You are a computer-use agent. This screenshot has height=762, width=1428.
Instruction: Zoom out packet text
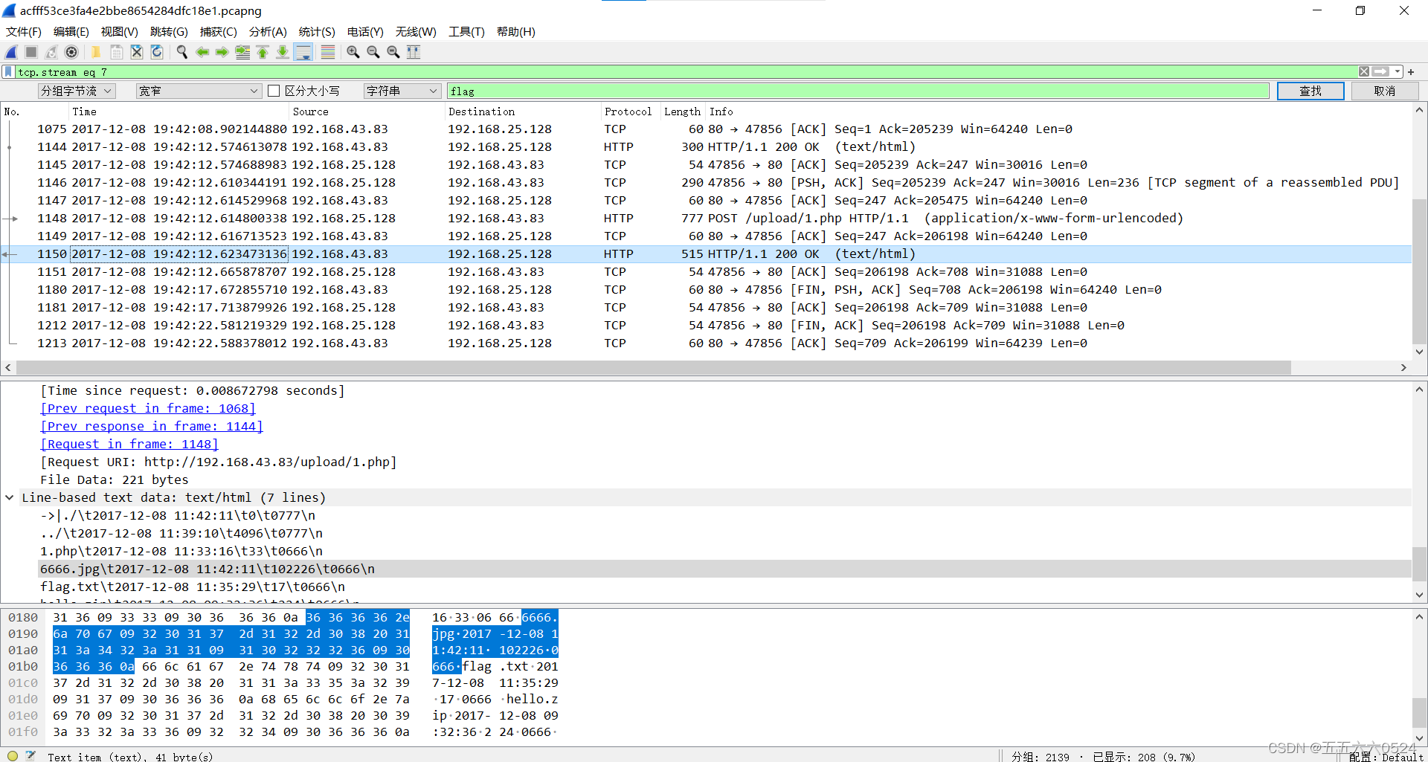point(373,52)
